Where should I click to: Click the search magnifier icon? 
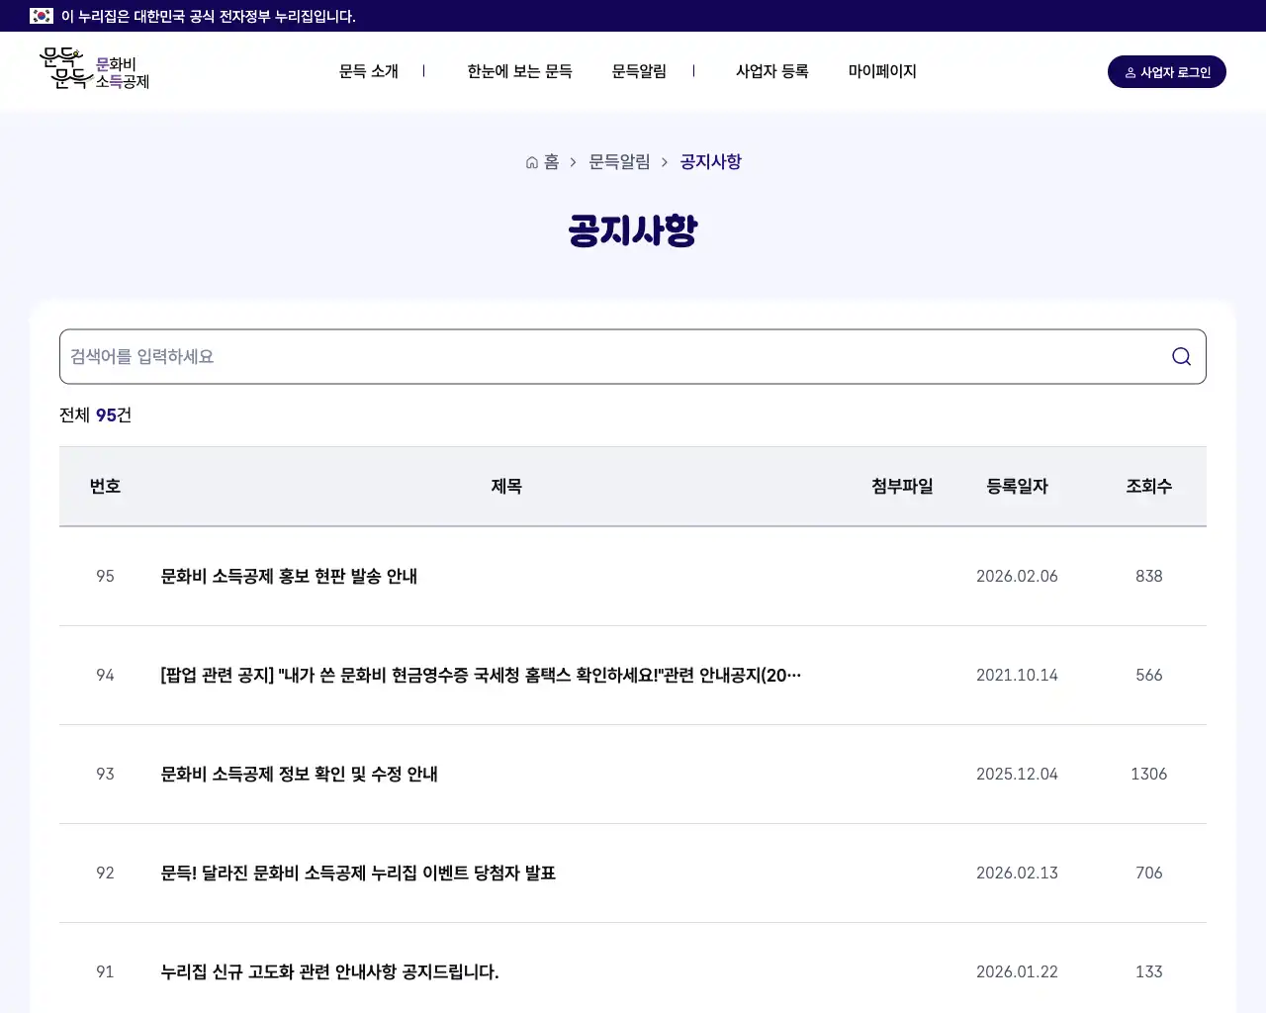(x=1181, y=356)
